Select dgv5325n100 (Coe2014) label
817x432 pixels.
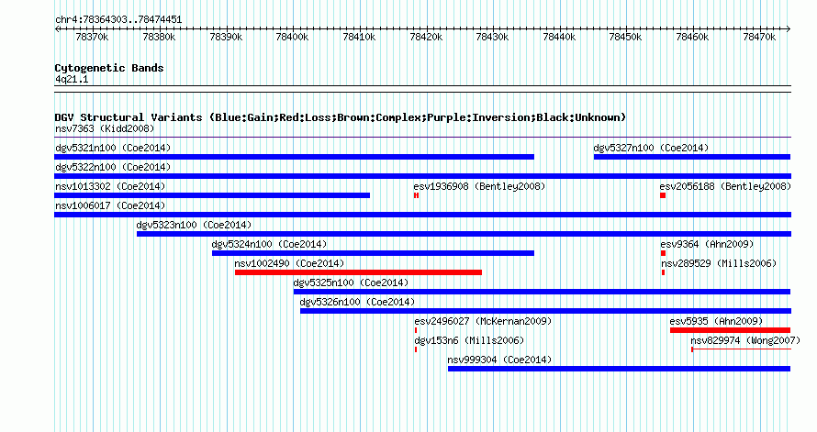point(351,282)
